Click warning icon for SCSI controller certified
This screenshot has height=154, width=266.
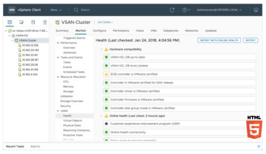106,74
